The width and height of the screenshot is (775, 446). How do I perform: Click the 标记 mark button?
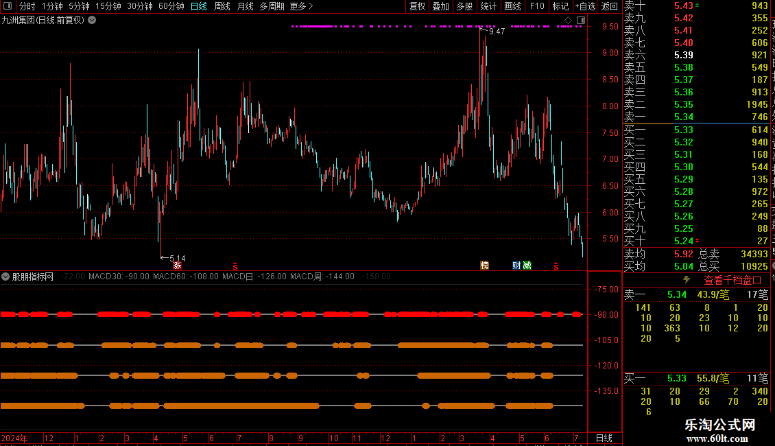(x=560, y=6)
